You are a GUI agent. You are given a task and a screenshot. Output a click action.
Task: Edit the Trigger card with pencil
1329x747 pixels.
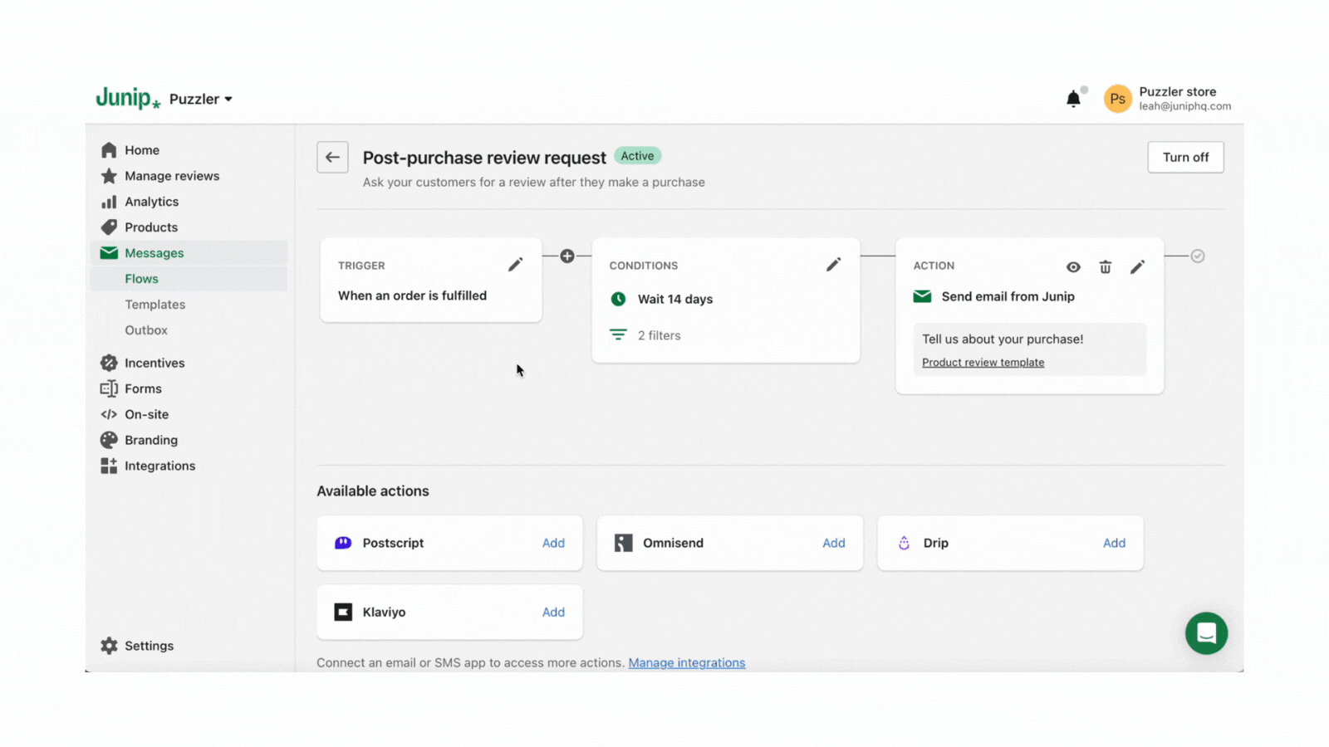515,265
